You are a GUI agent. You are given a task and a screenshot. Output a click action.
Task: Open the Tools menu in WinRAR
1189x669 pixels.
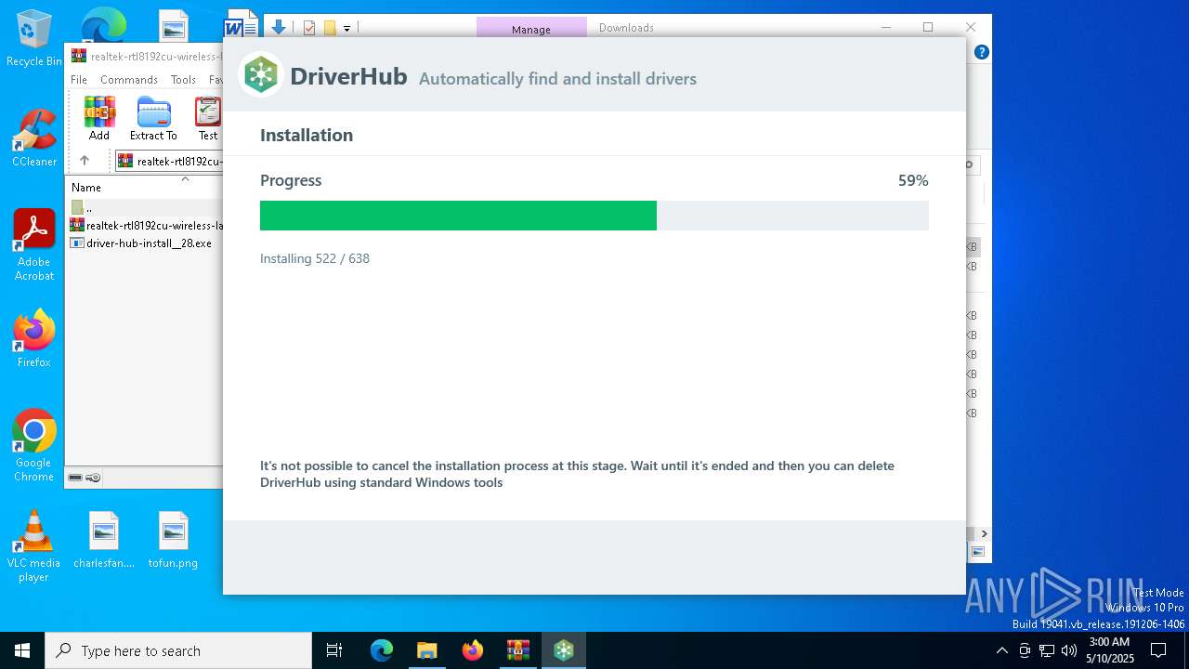pos(183,80)
